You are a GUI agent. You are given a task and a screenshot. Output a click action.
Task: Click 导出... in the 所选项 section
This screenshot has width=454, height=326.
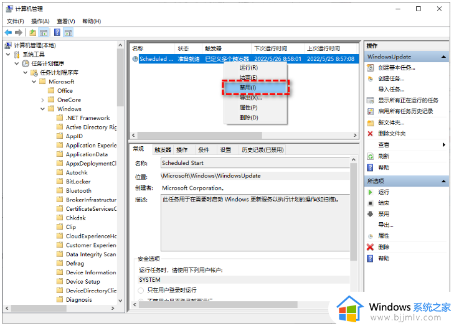[385, 225]
